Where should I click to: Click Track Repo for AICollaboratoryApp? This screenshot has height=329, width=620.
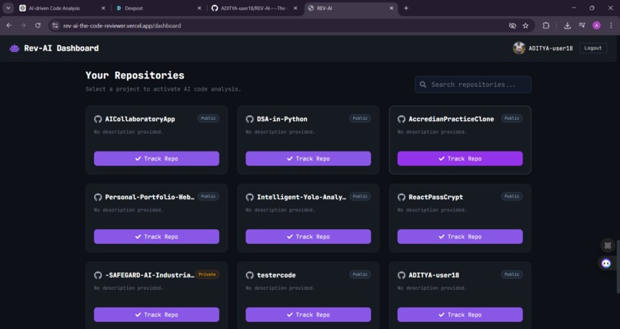[157, 158]
